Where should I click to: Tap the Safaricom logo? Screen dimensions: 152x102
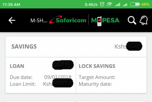click(68, 20)
